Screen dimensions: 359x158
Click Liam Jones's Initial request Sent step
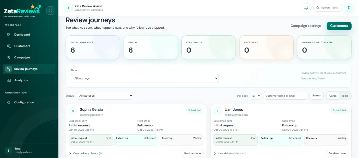(x=236, y=140)
